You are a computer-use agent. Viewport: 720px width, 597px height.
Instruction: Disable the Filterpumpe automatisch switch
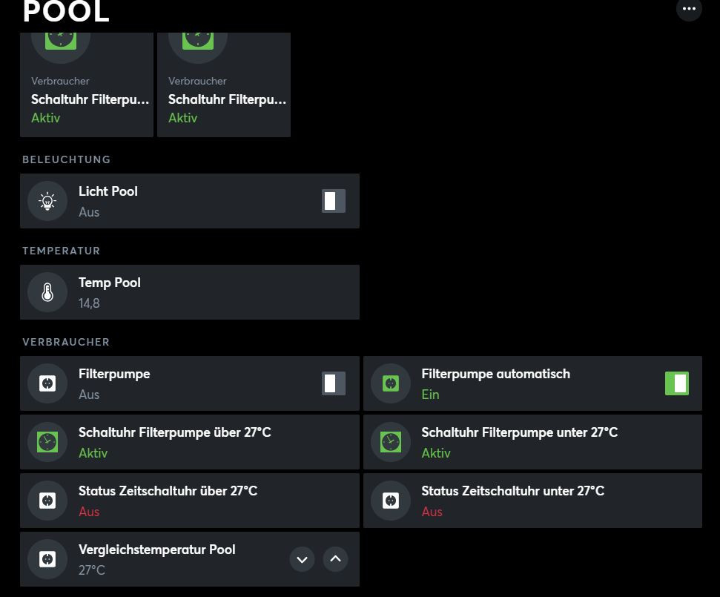pos(676,383)
